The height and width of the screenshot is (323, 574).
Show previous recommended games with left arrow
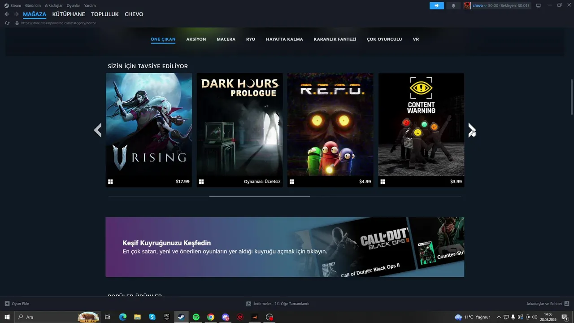97,130
